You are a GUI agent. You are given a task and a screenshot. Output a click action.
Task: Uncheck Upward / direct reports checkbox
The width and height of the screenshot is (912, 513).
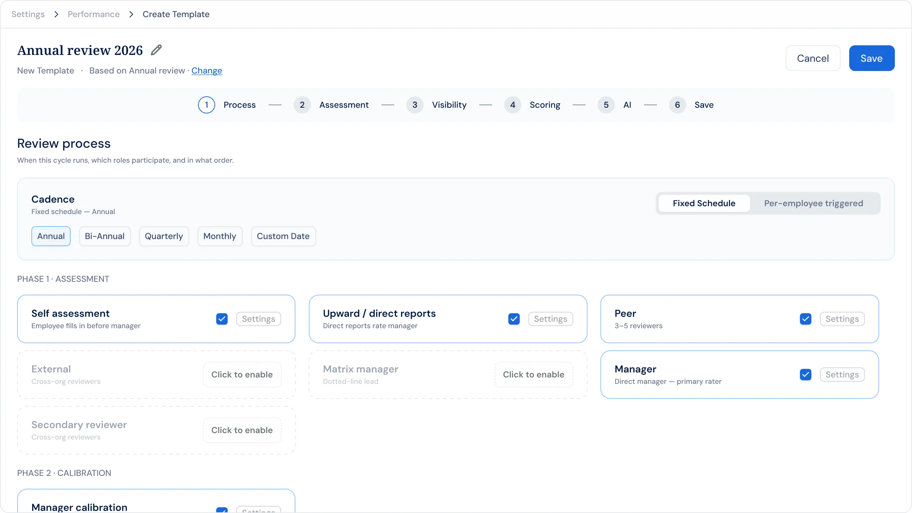tap(514, 319)
